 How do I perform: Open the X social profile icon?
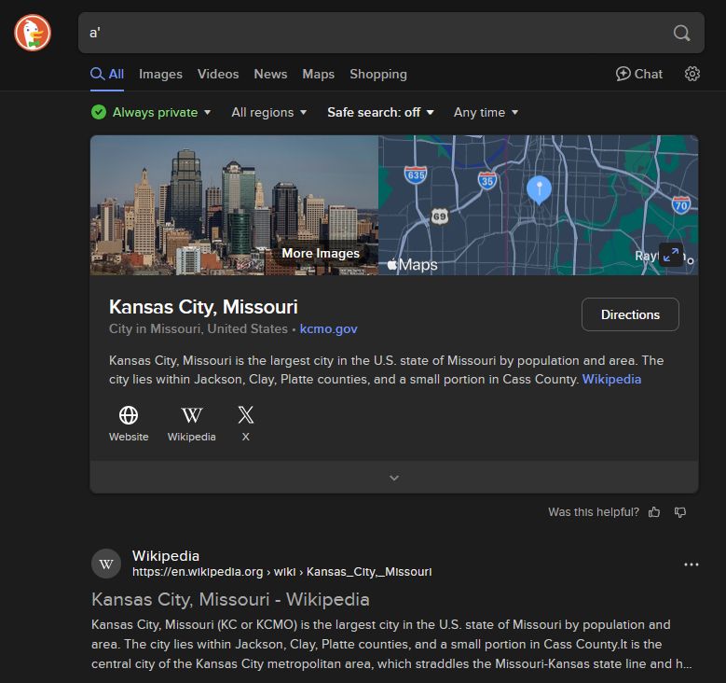(x=246, y=415)
